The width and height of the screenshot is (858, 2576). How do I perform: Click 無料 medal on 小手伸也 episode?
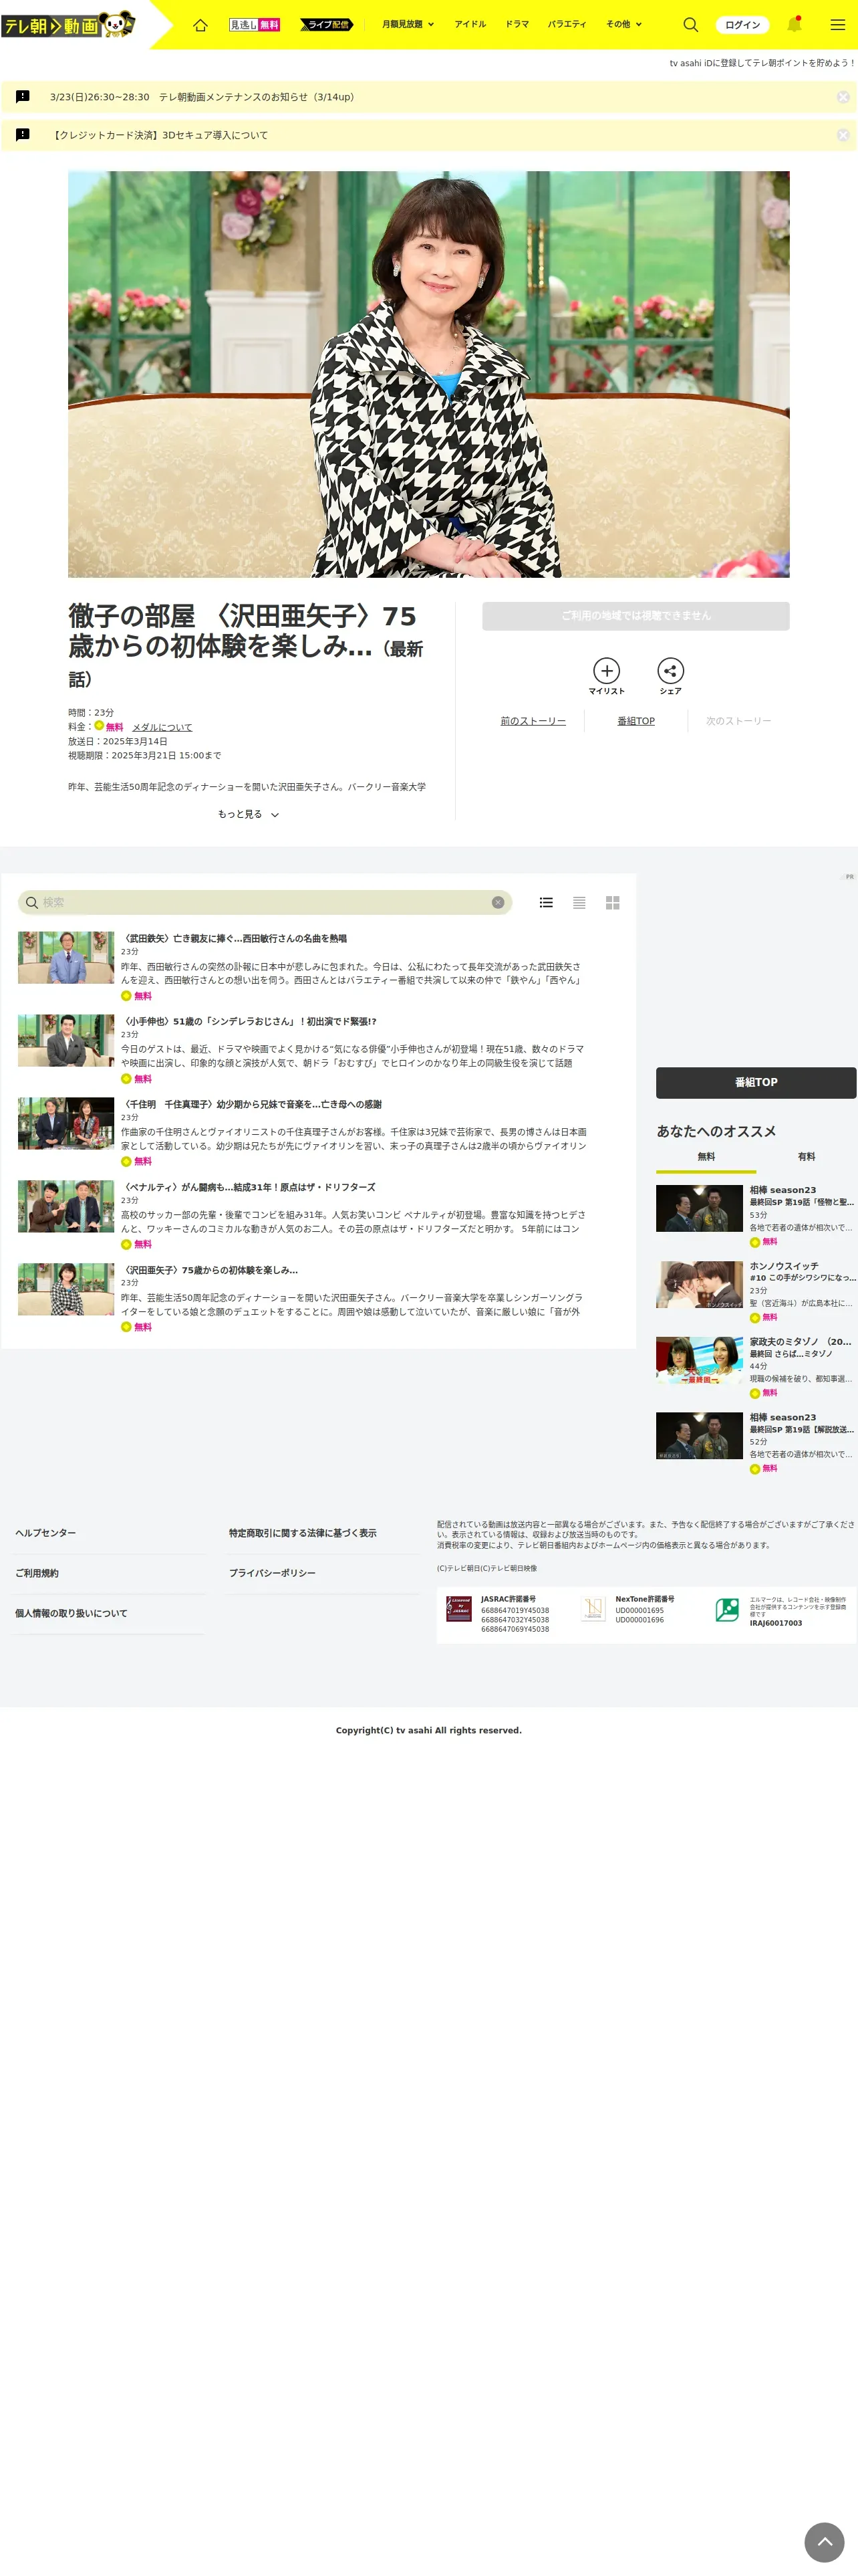click(137, 1079)
